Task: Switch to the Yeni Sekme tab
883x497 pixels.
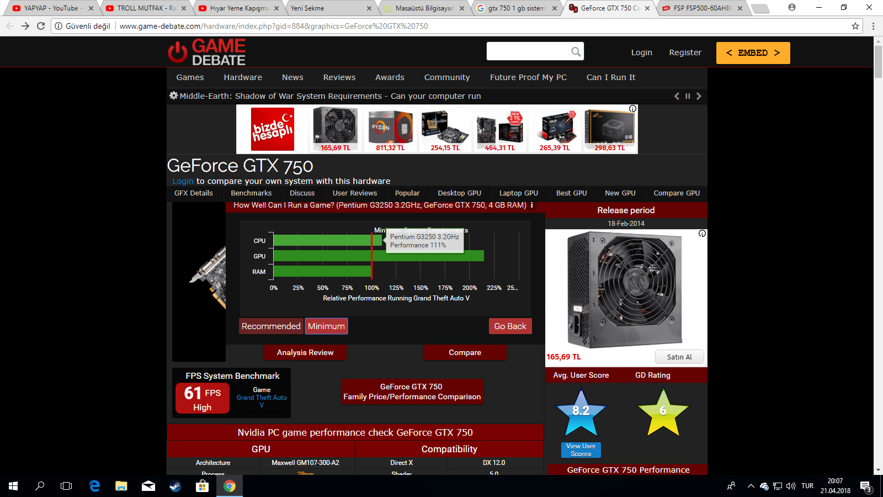Action: pos(331,8)
